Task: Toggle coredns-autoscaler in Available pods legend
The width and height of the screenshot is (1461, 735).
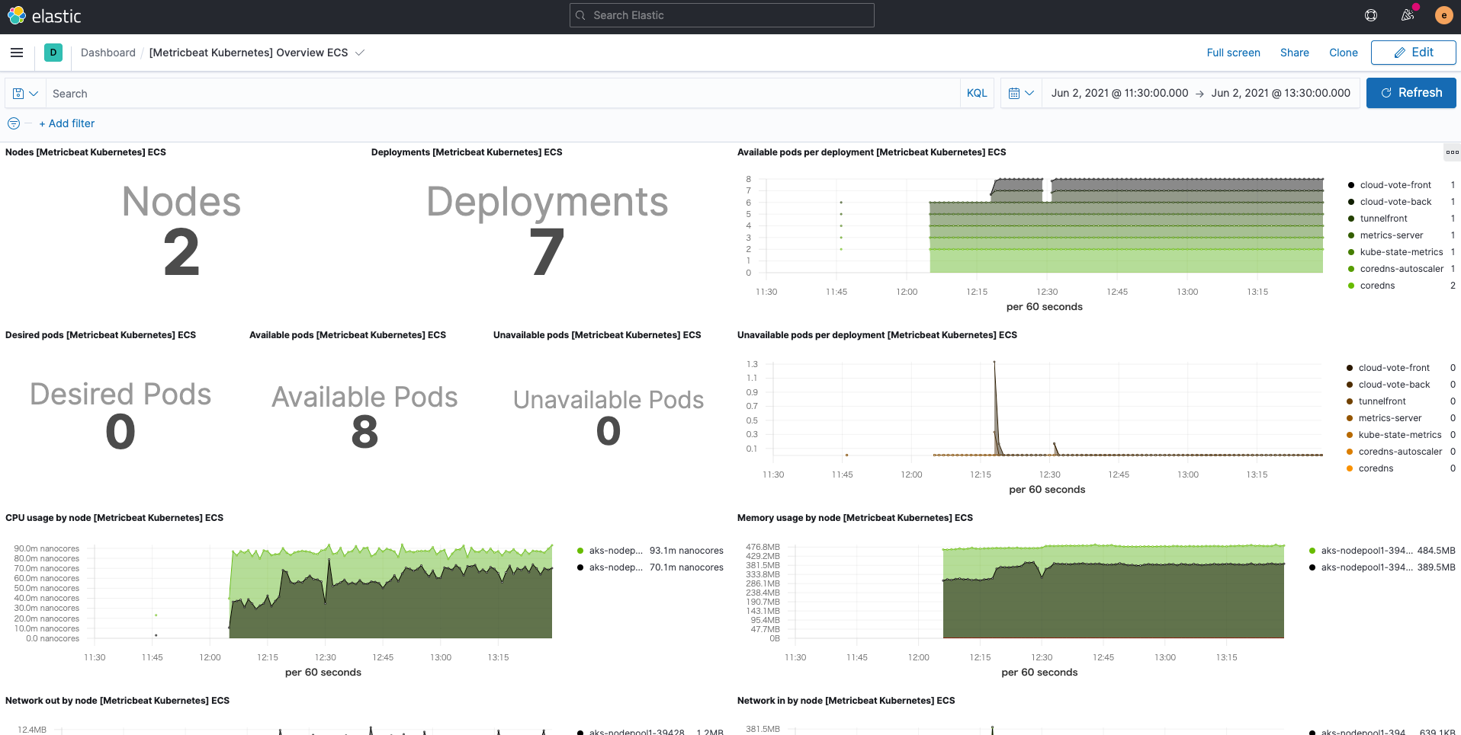Action: [1402, 269]
